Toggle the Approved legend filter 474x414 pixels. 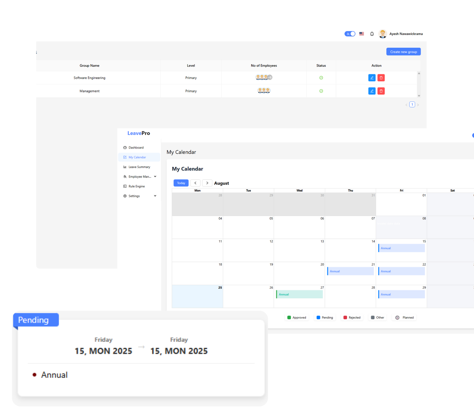[297, 318]
